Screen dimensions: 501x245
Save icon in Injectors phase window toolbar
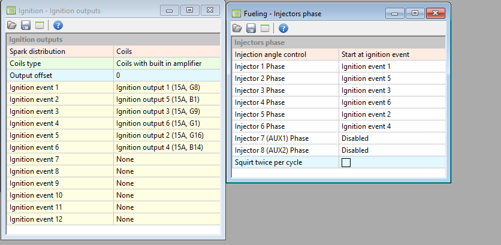tap(251, 28)
